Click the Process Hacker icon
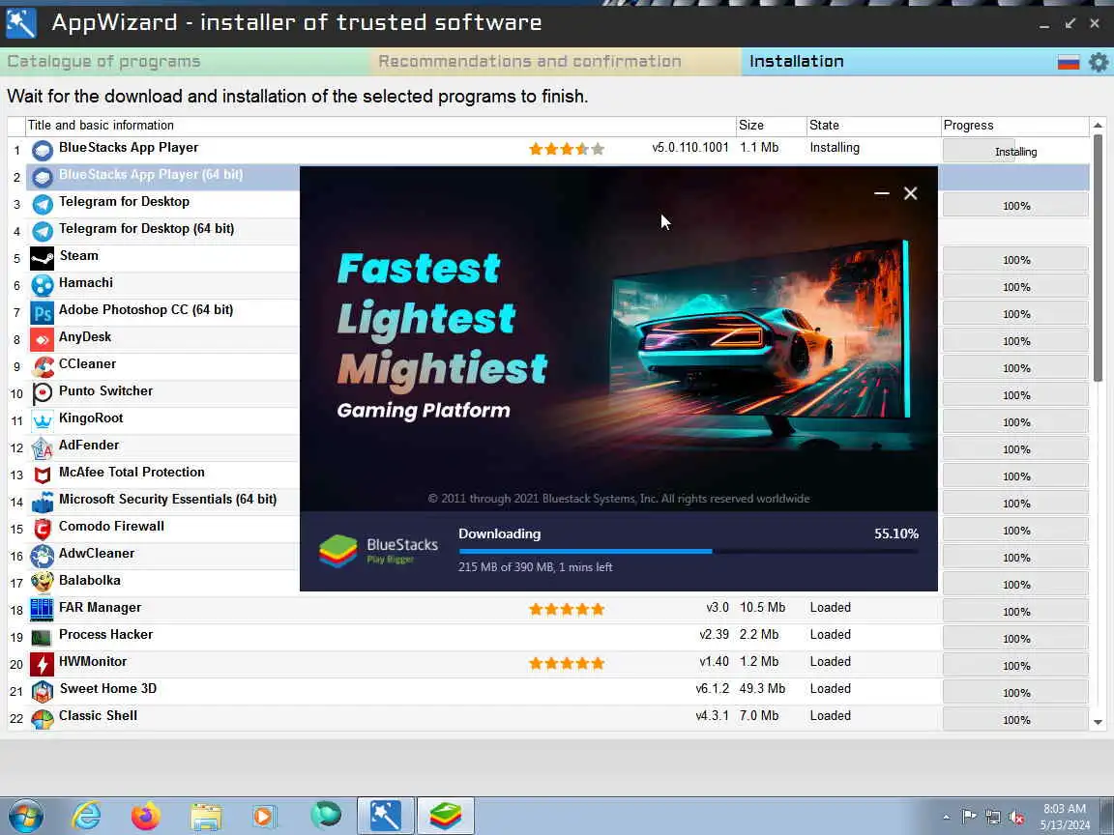Viewport: 1114px width, 835px height. click(x=43, y=637)
